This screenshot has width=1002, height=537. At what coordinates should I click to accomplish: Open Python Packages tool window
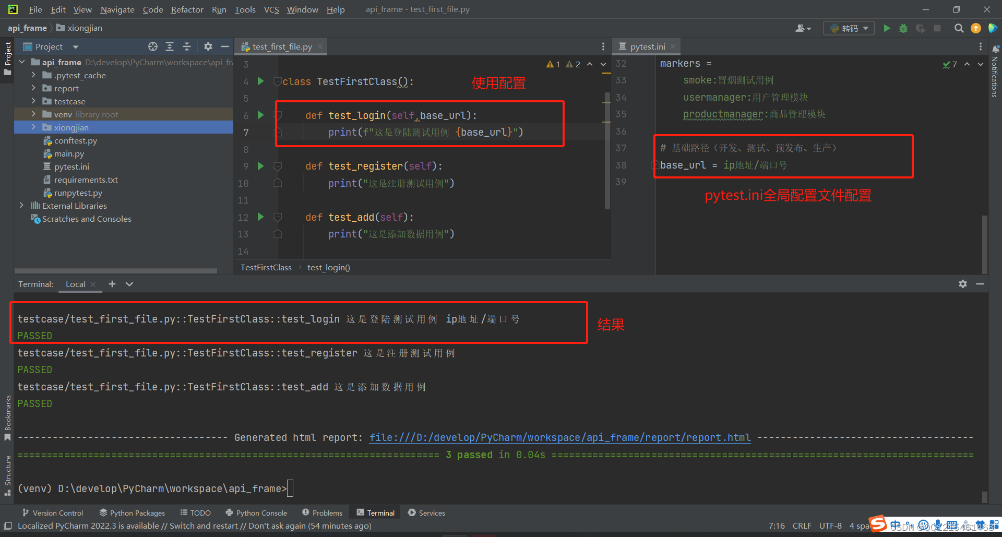tap(132, 513)
